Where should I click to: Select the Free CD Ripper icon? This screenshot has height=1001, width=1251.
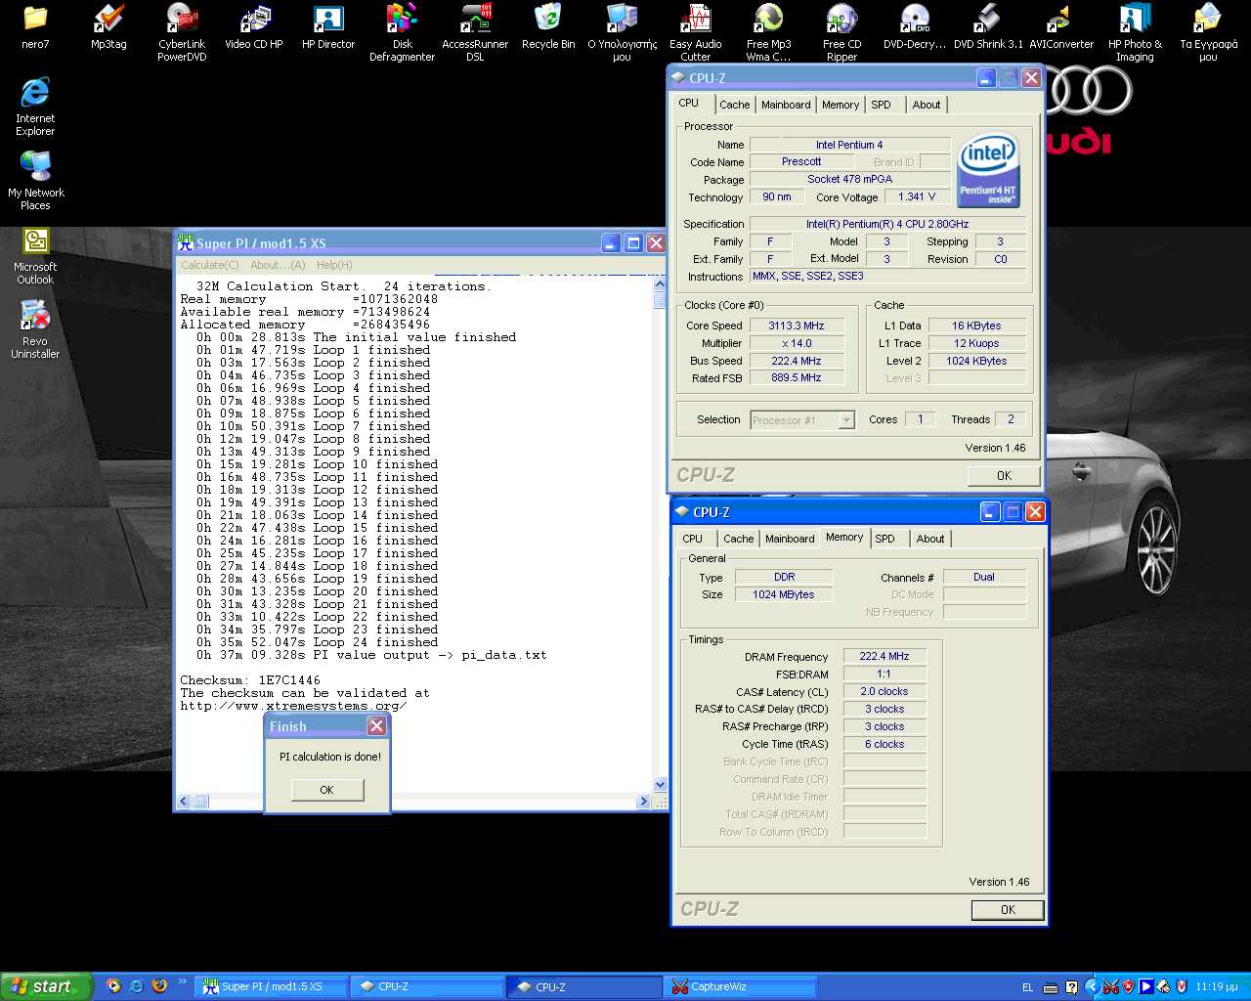(841, 32)
